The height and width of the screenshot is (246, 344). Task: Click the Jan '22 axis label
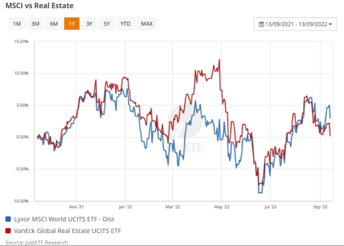(x=125, y=207)
